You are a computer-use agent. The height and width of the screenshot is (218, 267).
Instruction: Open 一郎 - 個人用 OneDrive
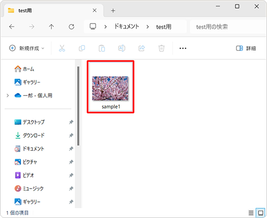[33, 95]
